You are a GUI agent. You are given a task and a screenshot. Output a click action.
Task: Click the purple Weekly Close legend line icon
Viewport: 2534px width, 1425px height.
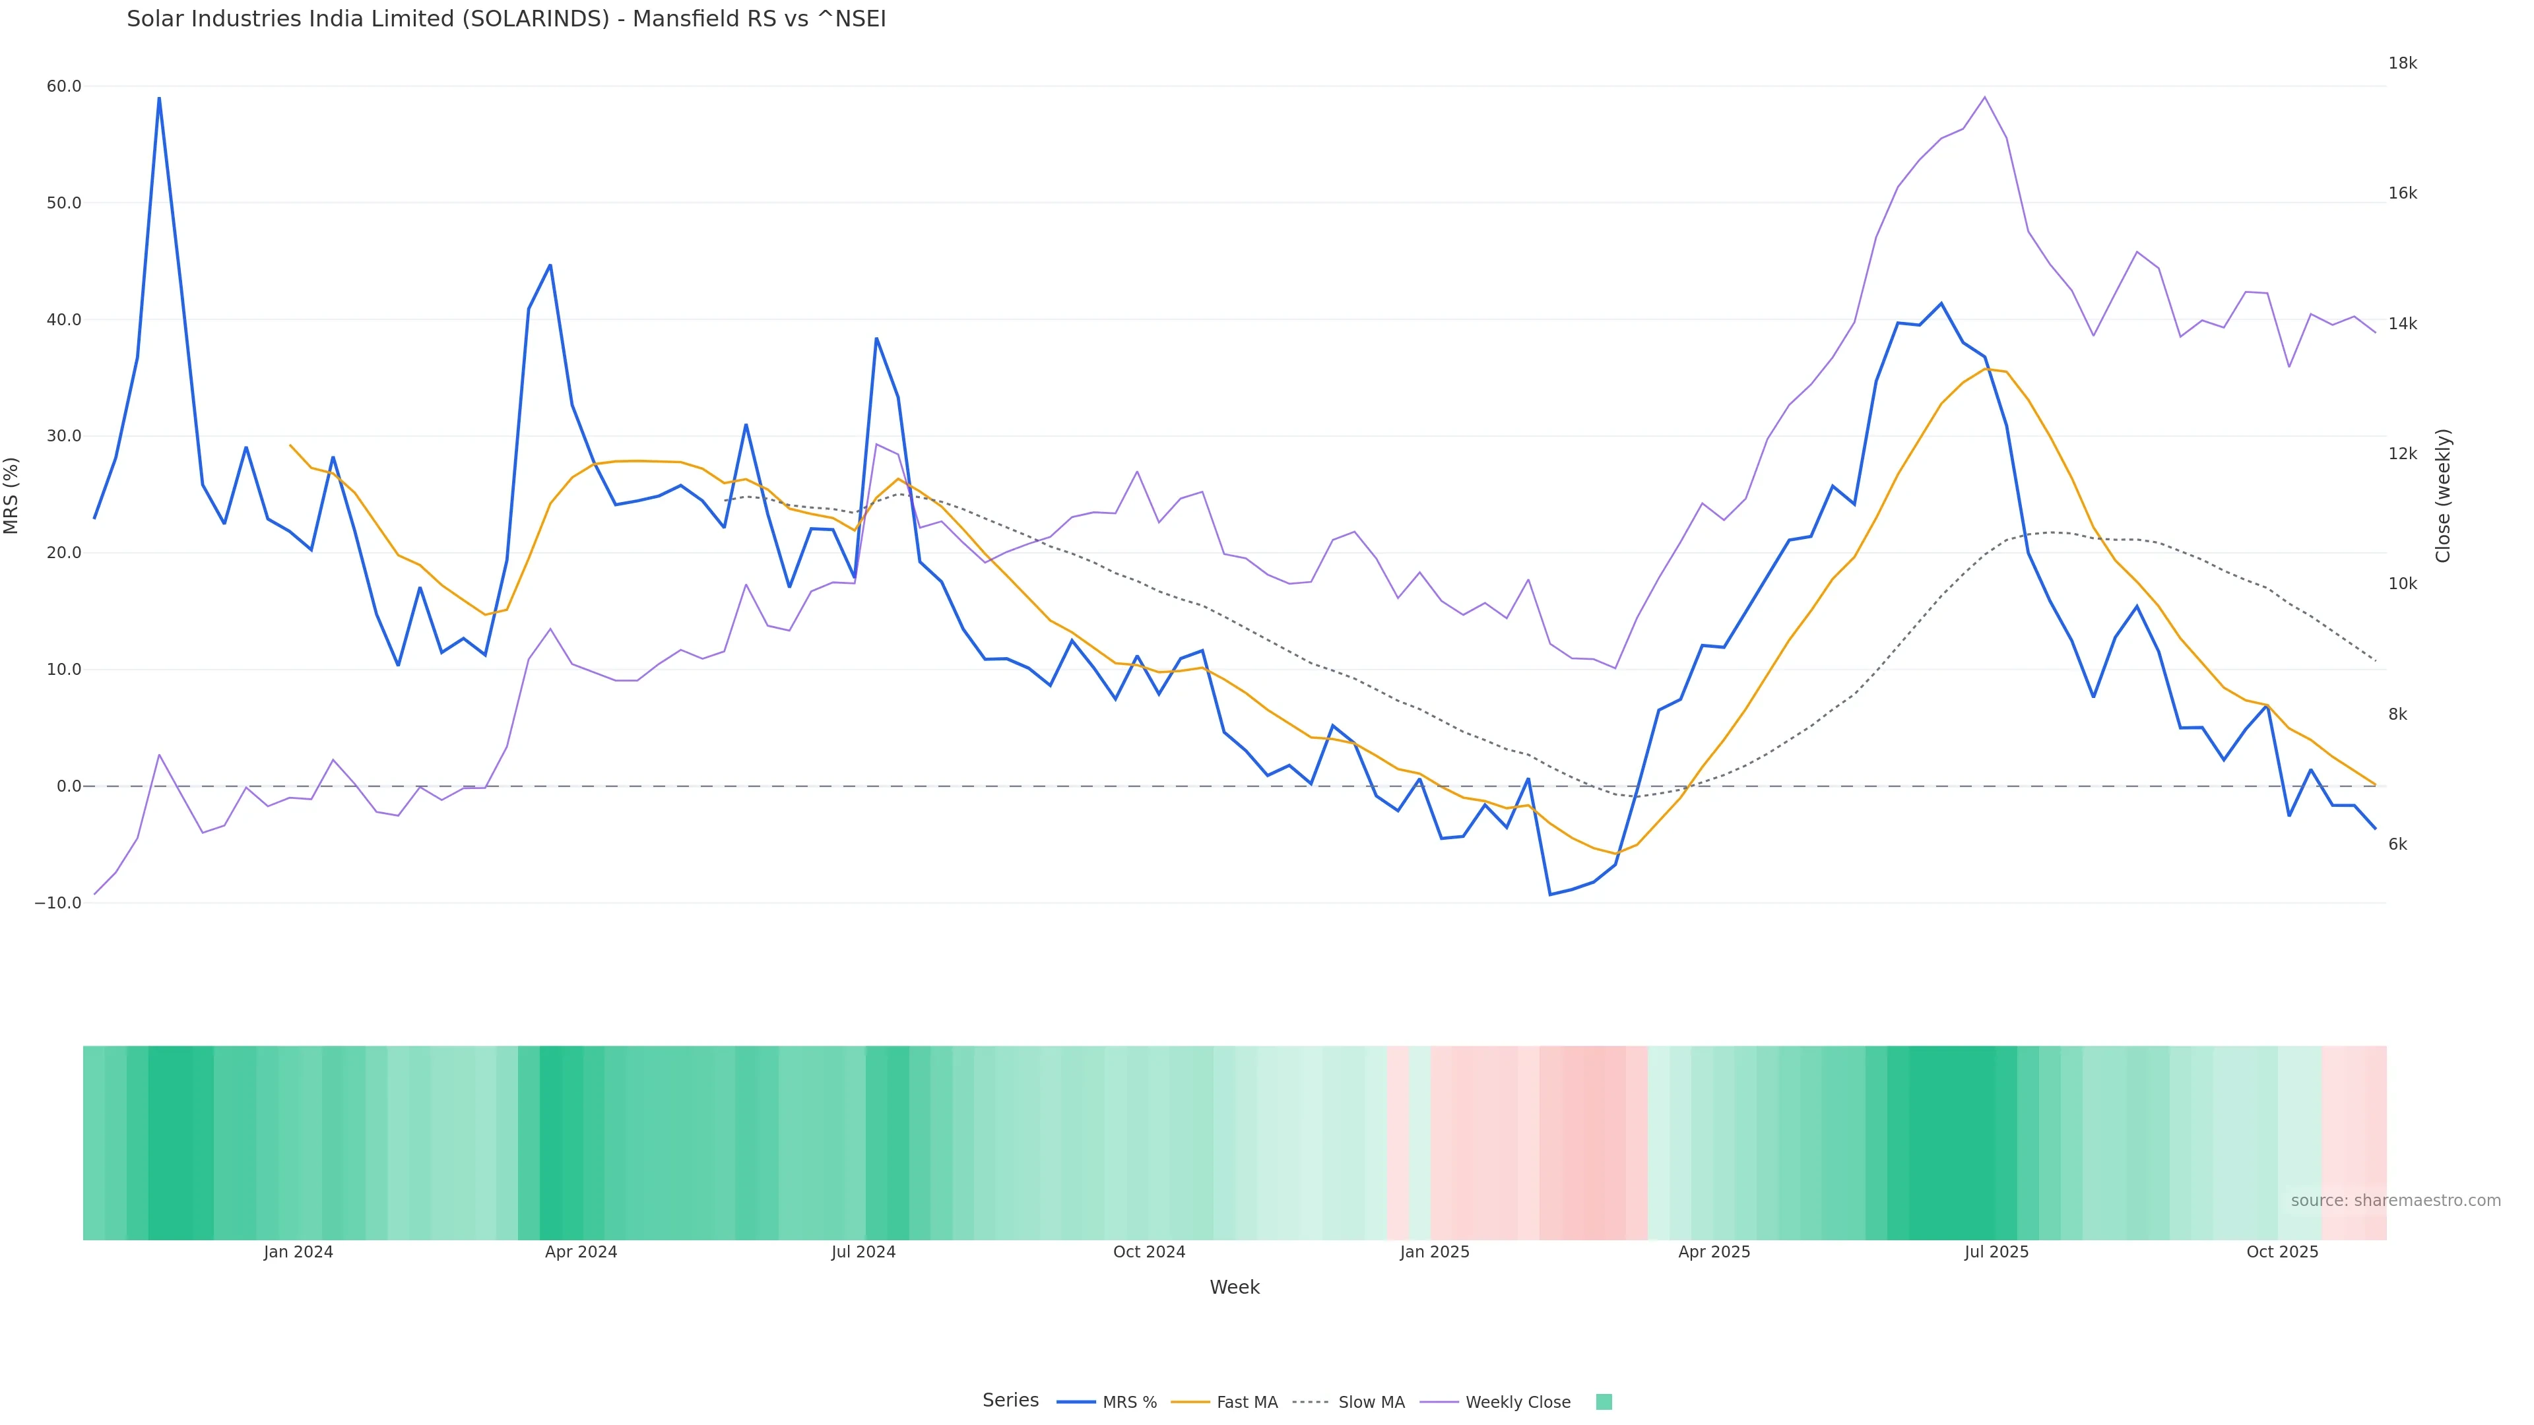coord(1439,1403)
